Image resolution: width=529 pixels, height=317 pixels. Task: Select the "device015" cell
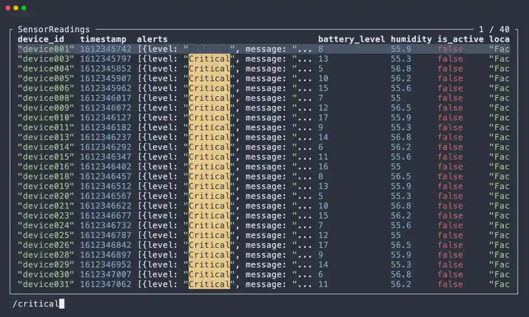pos(46,156)
